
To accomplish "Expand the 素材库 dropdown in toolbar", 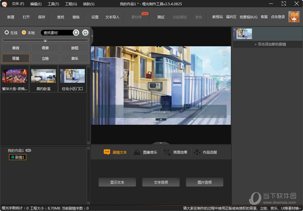I will coord(136,17).
